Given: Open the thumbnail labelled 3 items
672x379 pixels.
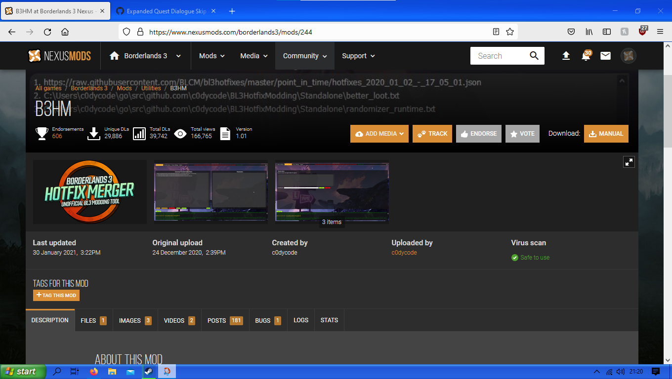Looking at the screenshot, I should [332, 192].
